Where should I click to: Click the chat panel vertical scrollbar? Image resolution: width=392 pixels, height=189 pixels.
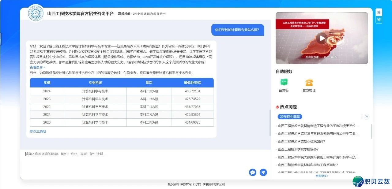(270, 123)
